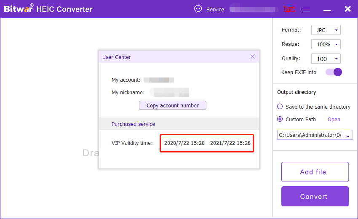The image size is (358, 219).
Task: Open the Resize percentage dropdown
Action: point(326,44)
